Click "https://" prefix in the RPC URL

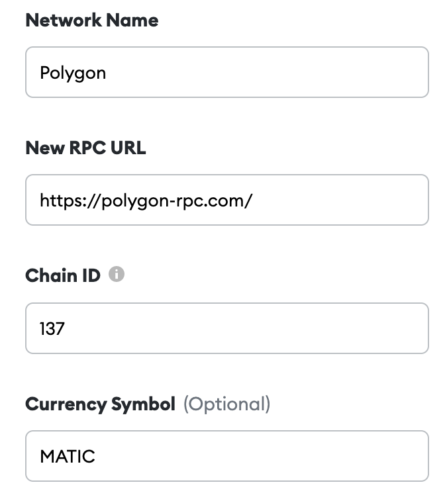(x=61, y=200)
